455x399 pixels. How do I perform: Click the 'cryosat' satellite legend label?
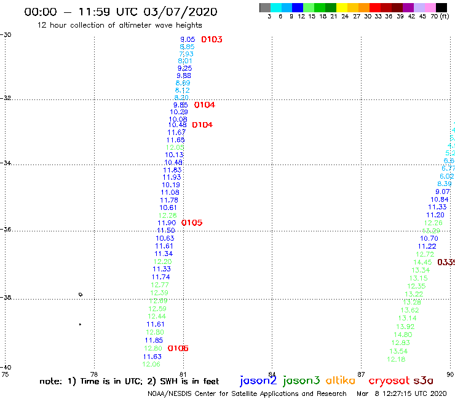click(389, 381)
